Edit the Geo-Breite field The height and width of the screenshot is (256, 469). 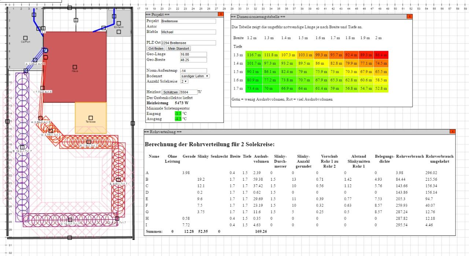[x=193, y=60]
